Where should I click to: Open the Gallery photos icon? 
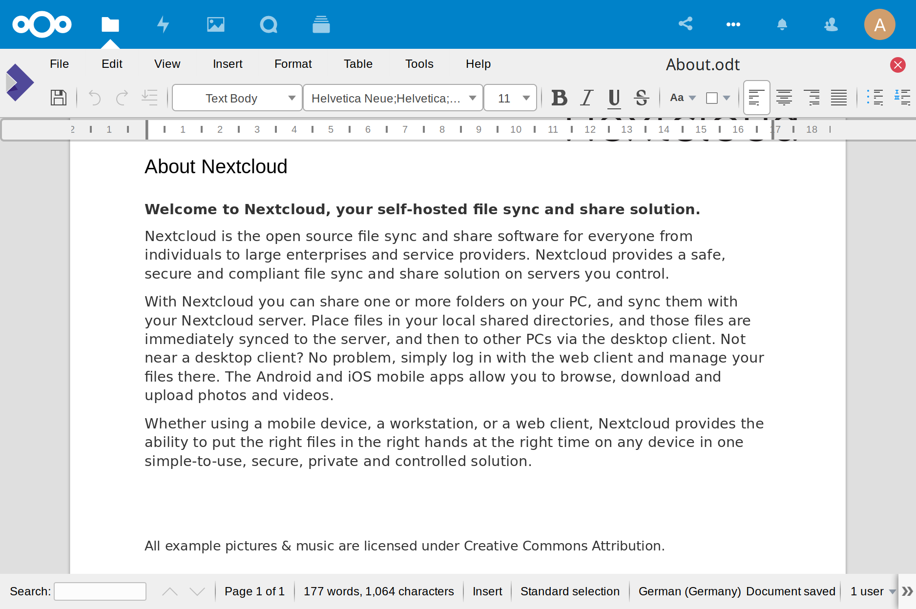coord(215,24)
